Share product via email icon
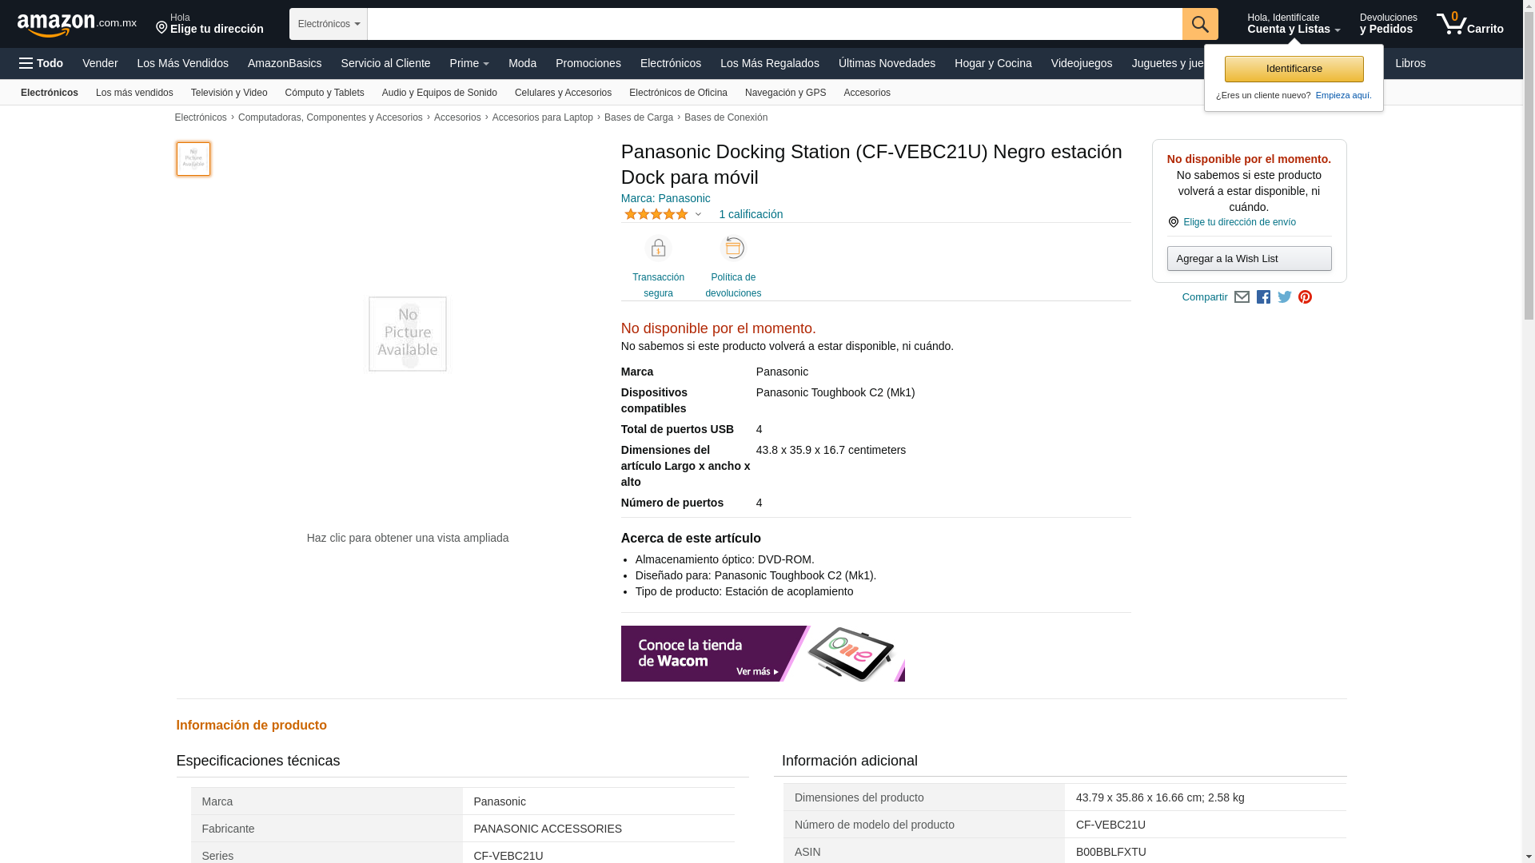Viewport: 1535px width, 863px height. pos(1242,297)
